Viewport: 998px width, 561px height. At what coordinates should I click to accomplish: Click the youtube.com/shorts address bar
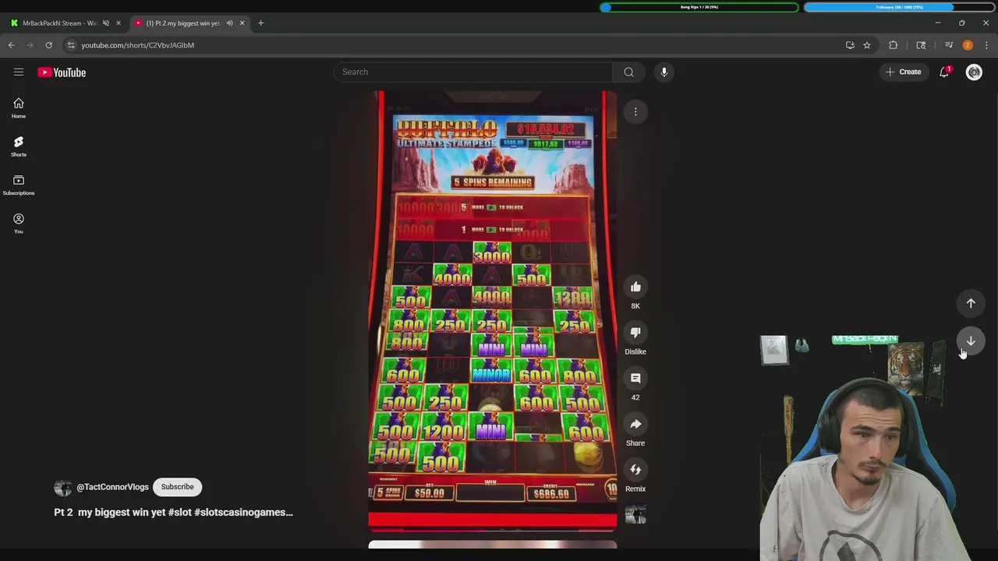coord(452,45)
